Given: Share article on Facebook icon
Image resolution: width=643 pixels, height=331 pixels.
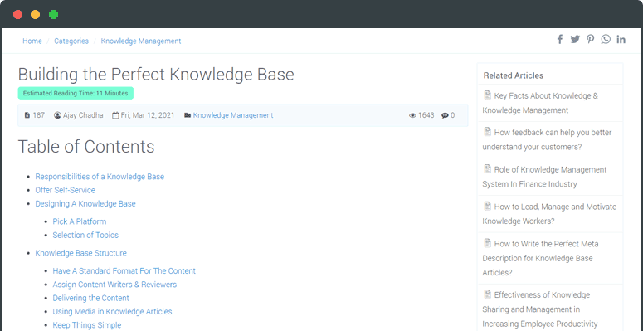Looking at the screenshot, I should [560, 39].
